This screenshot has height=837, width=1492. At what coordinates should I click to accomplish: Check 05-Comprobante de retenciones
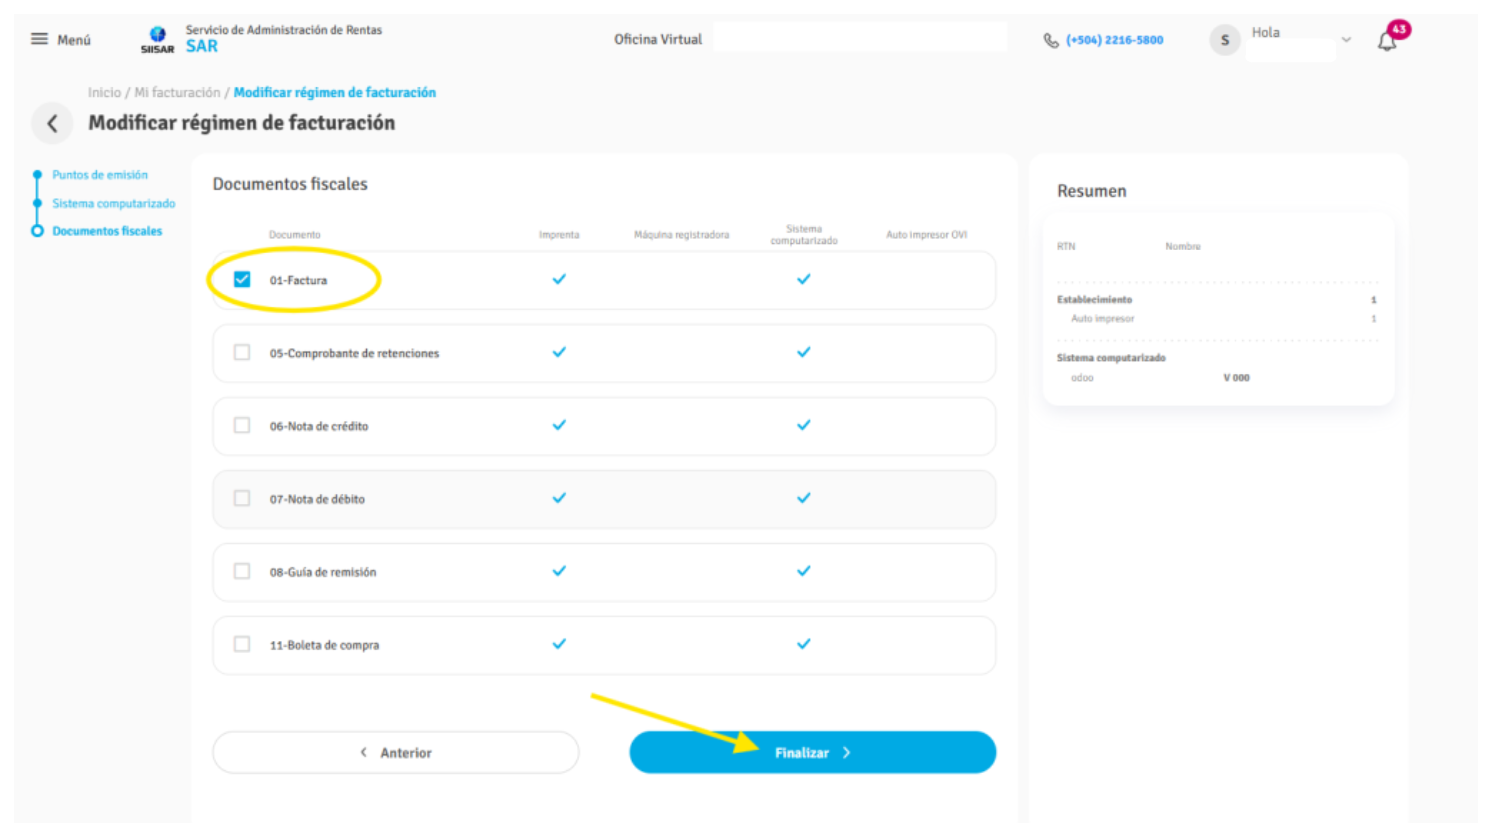[x=242, y=352]
